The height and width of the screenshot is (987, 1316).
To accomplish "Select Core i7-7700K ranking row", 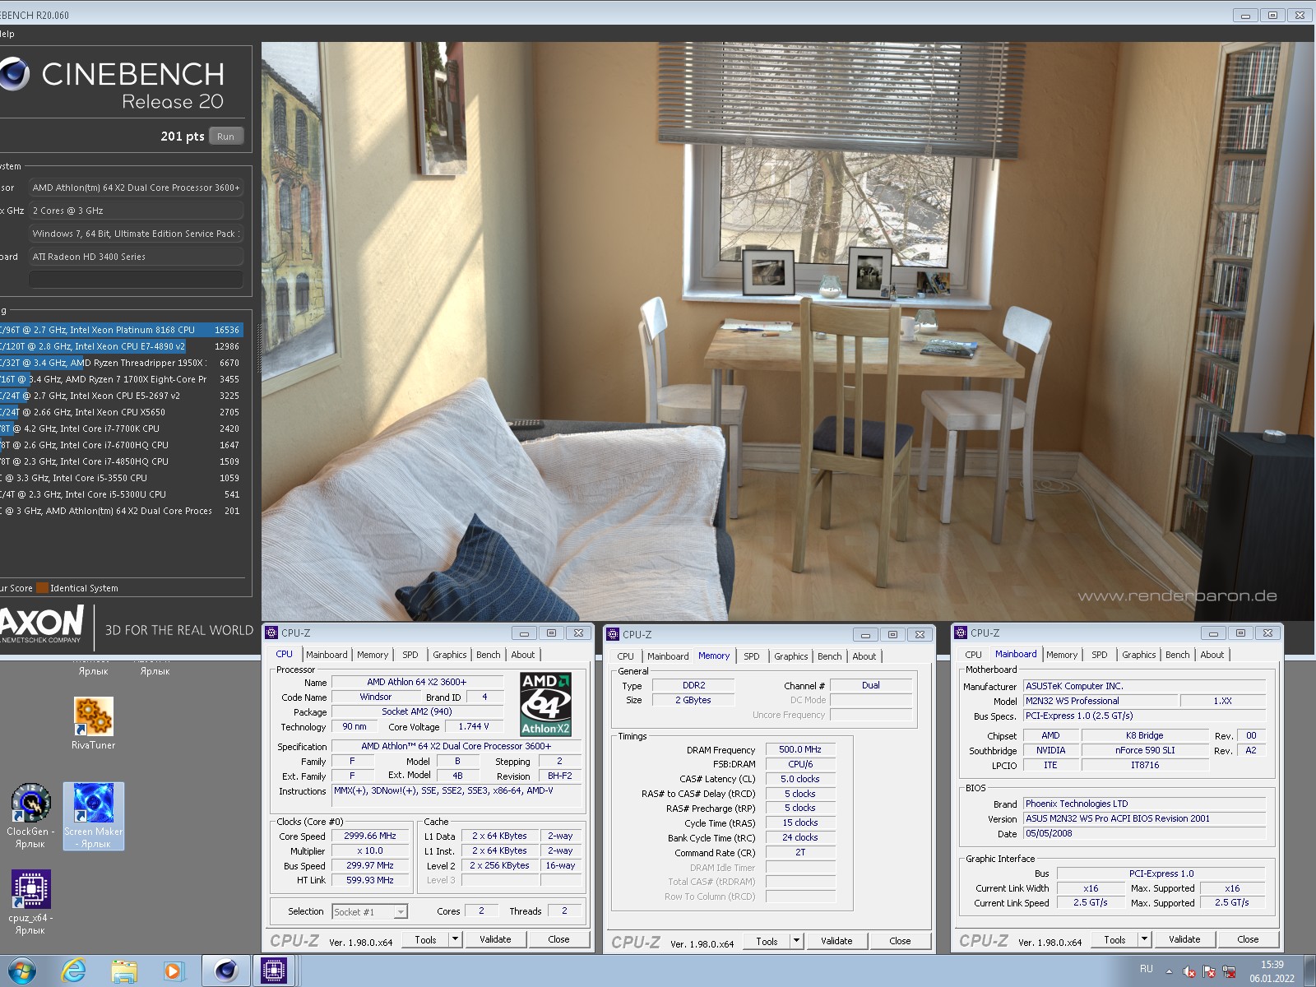I will [122, 429].
